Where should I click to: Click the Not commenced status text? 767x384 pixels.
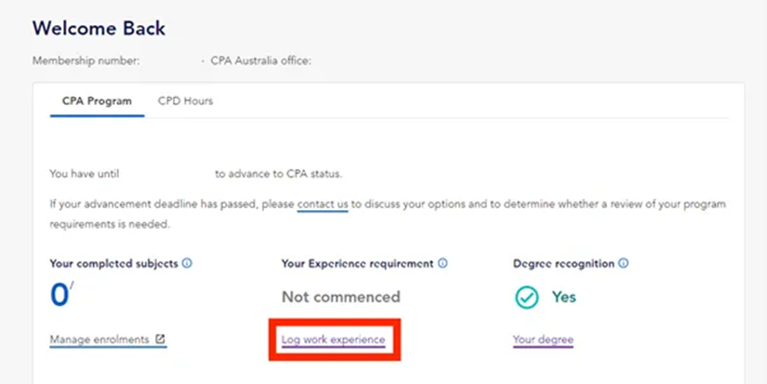tap(340, 298)
